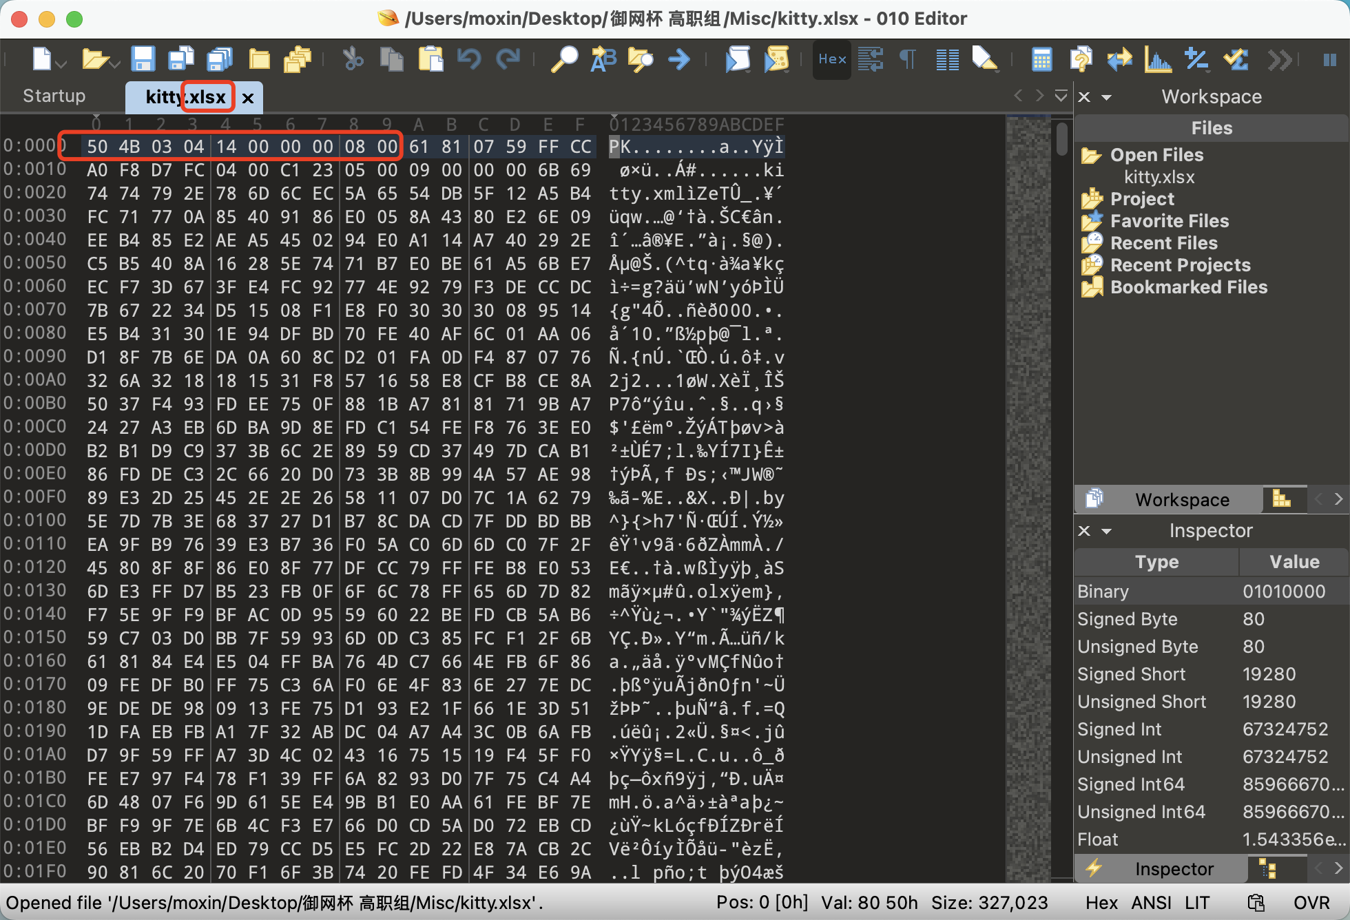The image size is (1350, 920).
Task: Switch to the Startup tab
Action: tap(54, 96)
